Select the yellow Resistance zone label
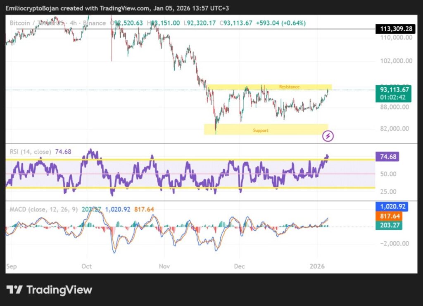Screen dimensions: 423x306 click(x=289, y=87)
